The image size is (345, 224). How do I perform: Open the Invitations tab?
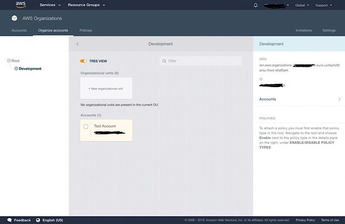[303, 30]
